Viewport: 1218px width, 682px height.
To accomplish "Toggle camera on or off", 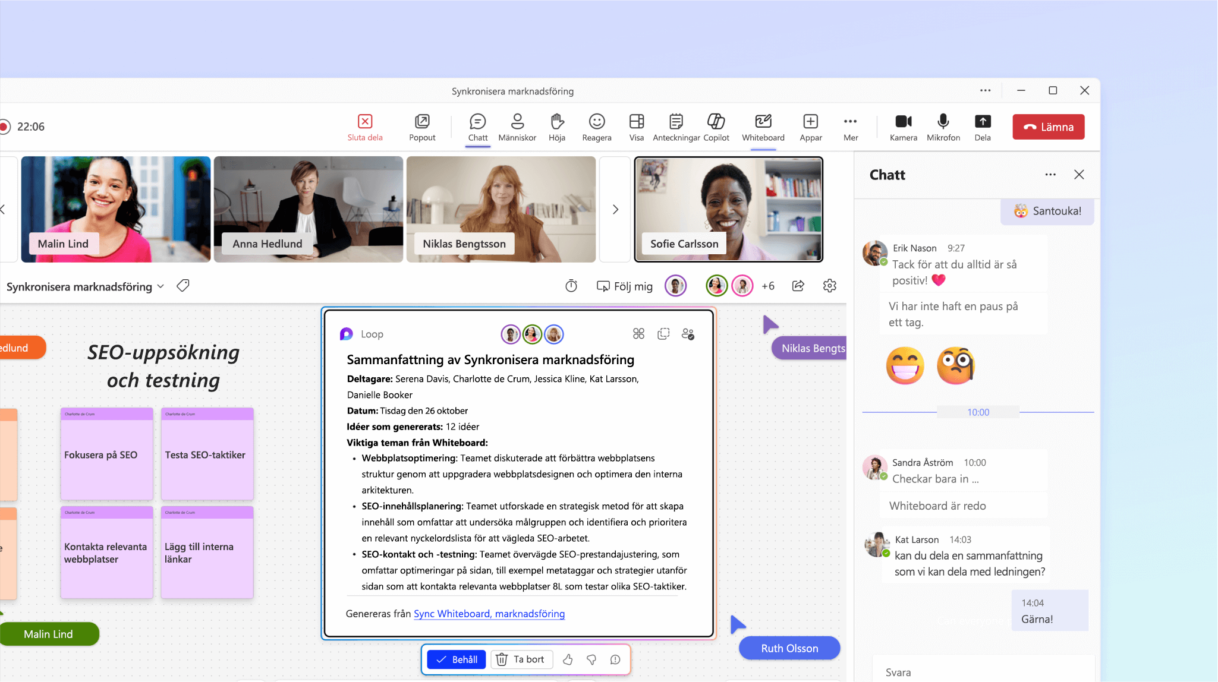I will click(902, 126).
